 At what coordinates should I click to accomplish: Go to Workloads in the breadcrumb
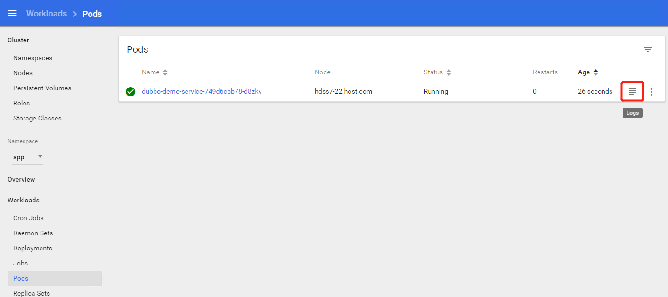click(x=47, y=14)
